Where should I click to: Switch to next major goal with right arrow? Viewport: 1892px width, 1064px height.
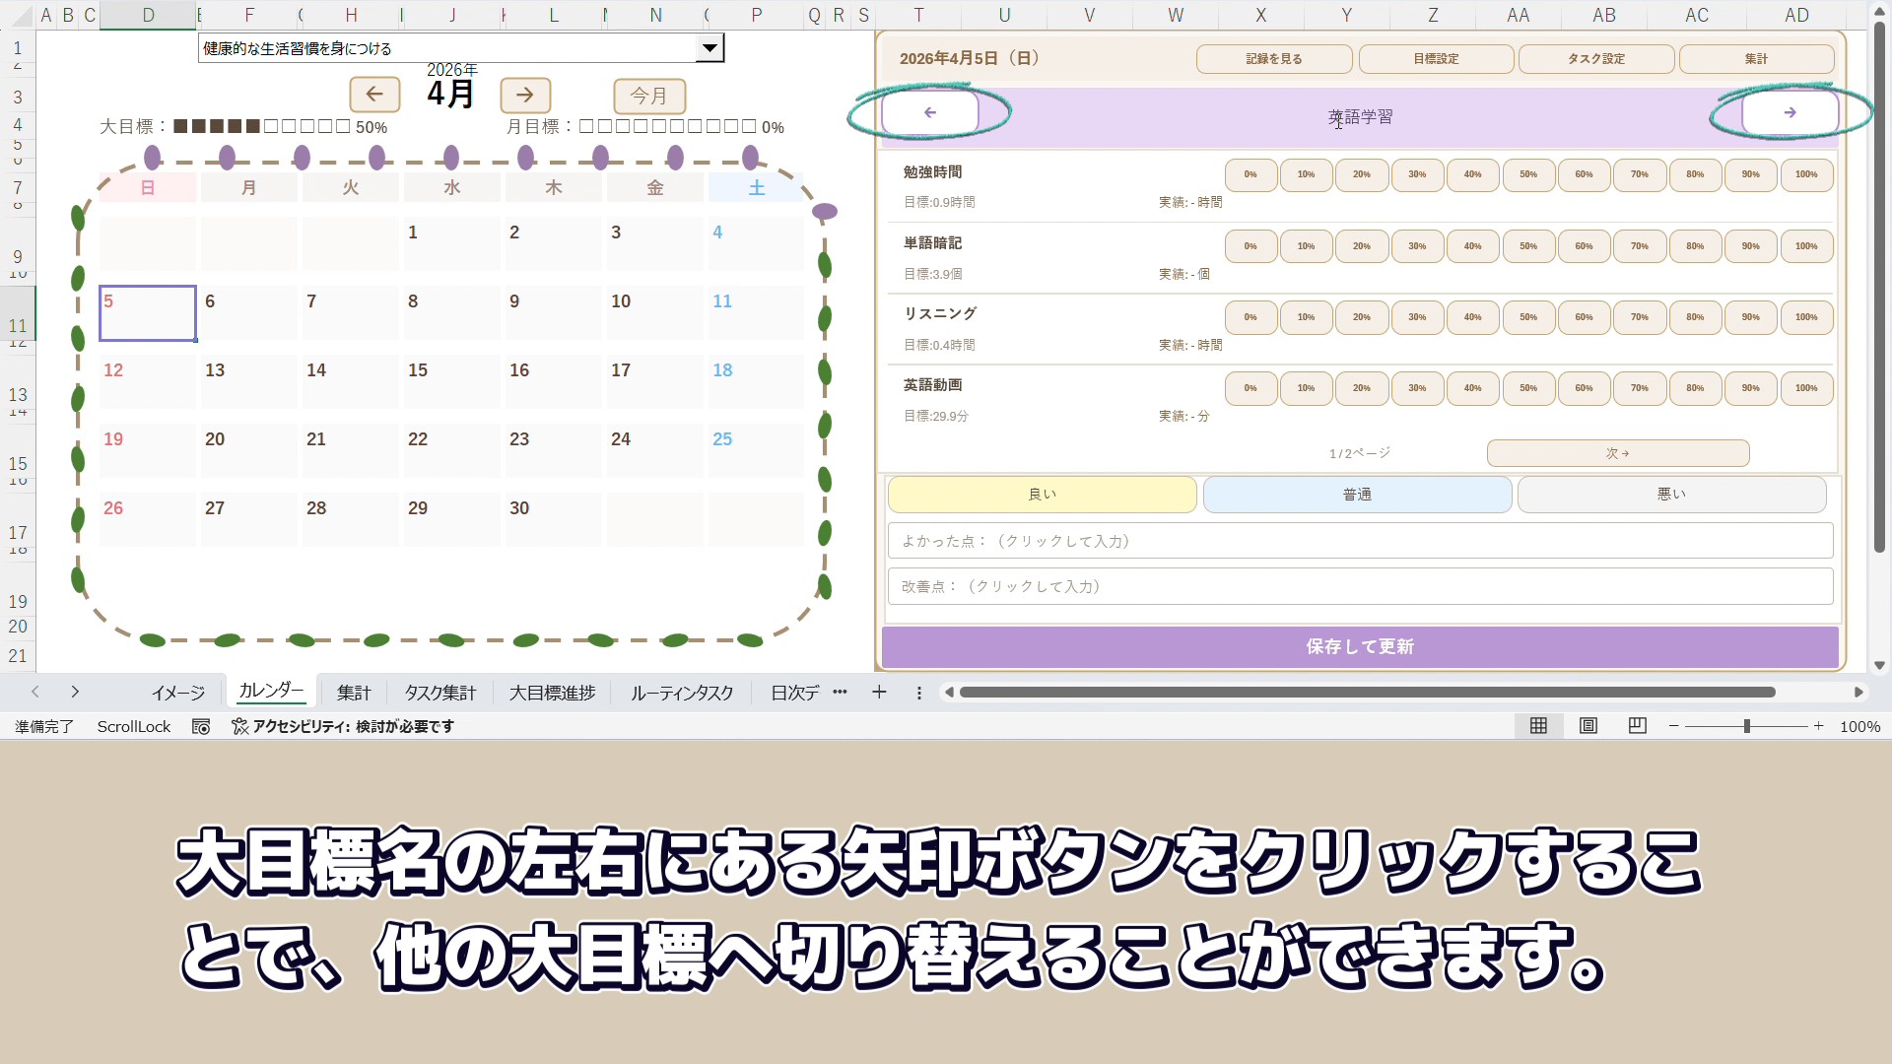click(x=1790, y=113)
